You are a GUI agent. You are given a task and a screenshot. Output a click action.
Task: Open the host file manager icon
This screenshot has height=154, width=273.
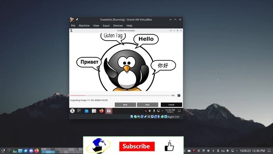[x=20, y=151]
